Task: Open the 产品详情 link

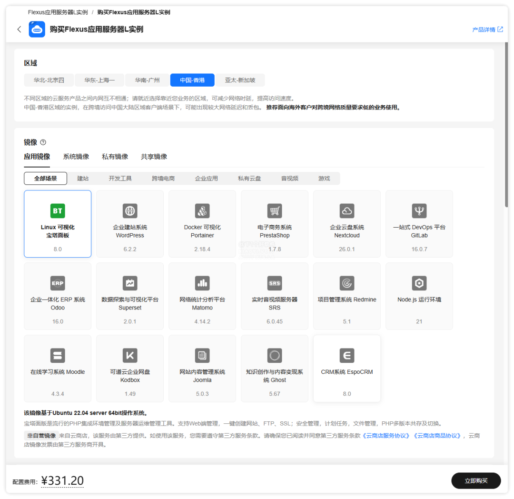Action: pyautogui.click(x=484, y=30)
